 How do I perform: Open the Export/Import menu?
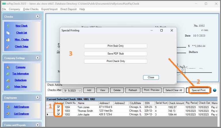(x=49, y=9)
